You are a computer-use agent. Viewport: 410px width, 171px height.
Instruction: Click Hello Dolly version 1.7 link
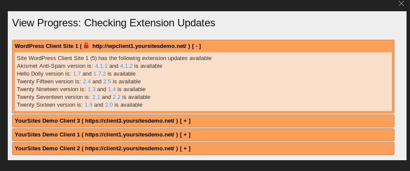pos(77,74)
